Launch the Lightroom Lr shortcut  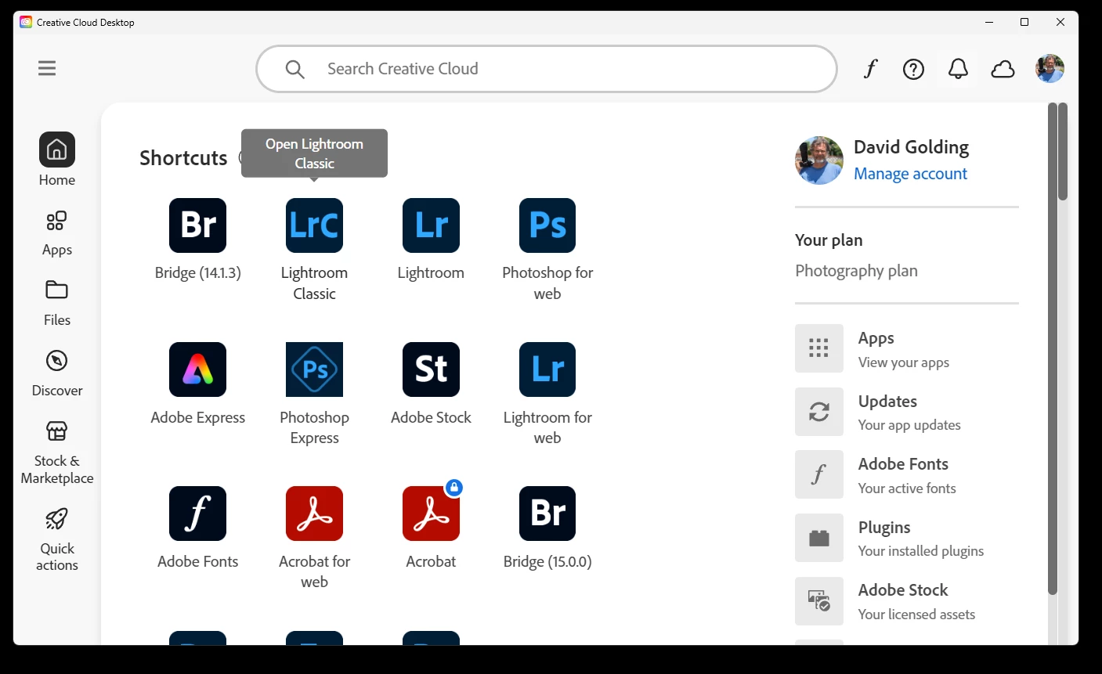click(431, 225)
